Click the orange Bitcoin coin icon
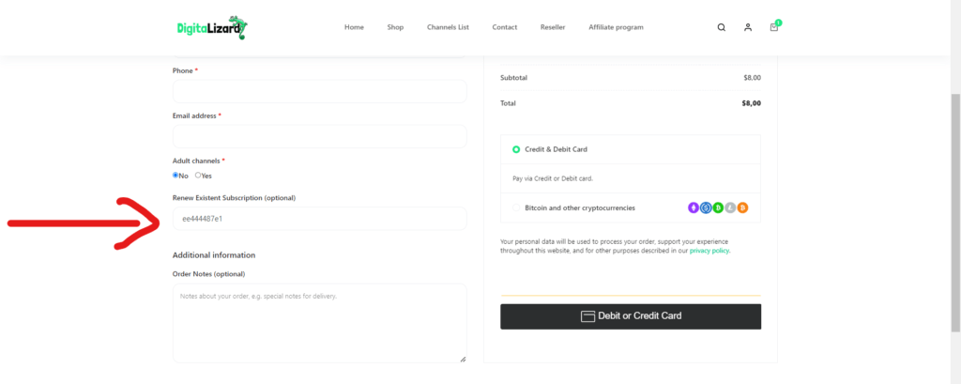 (743, 207)
